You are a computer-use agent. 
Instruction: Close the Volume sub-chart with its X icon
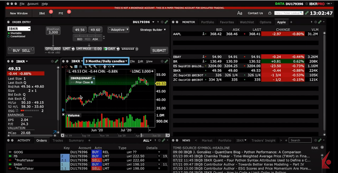63,115
